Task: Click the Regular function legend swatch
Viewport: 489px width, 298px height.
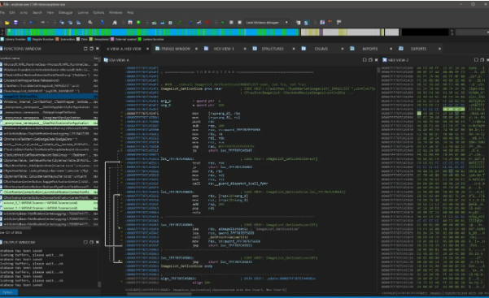Action: pyautogui.click(x=29, y=39)
